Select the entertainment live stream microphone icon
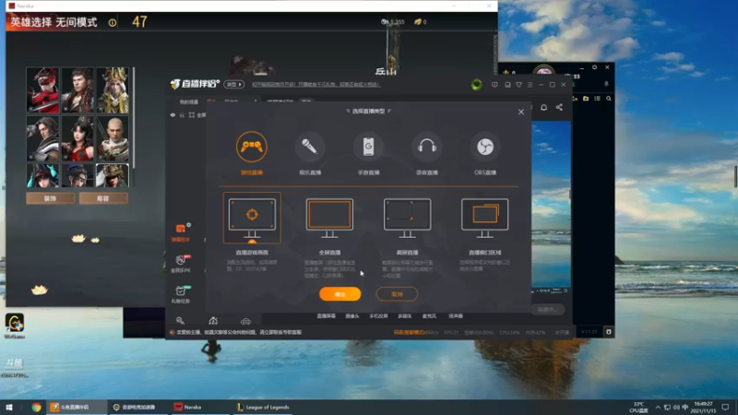The width and height of the screenshot is (738, 415). [310, 147]
